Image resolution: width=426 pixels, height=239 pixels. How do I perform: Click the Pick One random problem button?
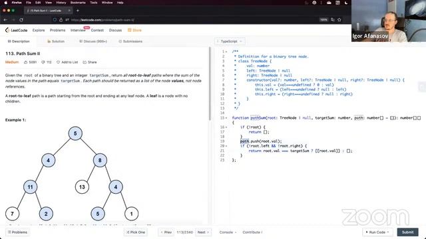[136, 232]
